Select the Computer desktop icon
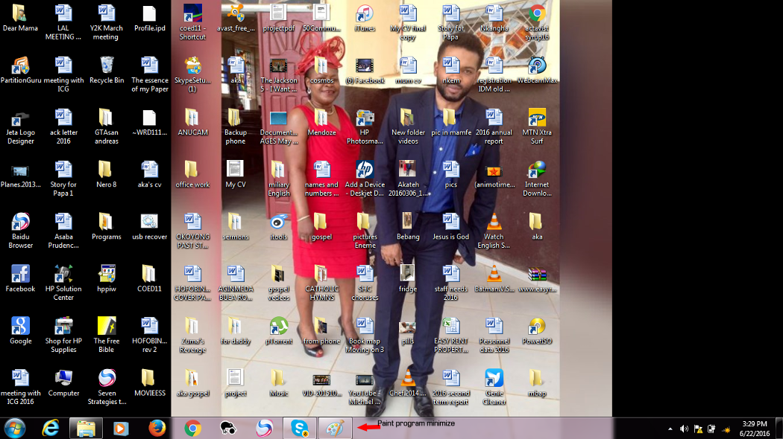 coord(63,383)
